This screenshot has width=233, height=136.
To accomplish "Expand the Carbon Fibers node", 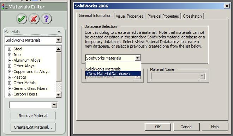I will click(10, 94).
